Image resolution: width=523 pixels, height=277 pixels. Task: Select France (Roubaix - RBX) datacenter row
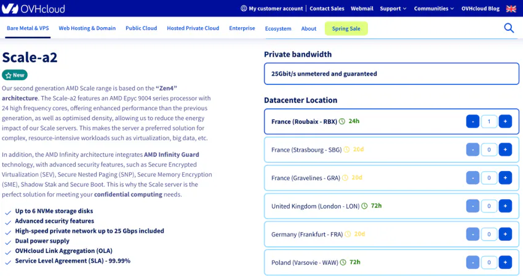tap(391, 121)
